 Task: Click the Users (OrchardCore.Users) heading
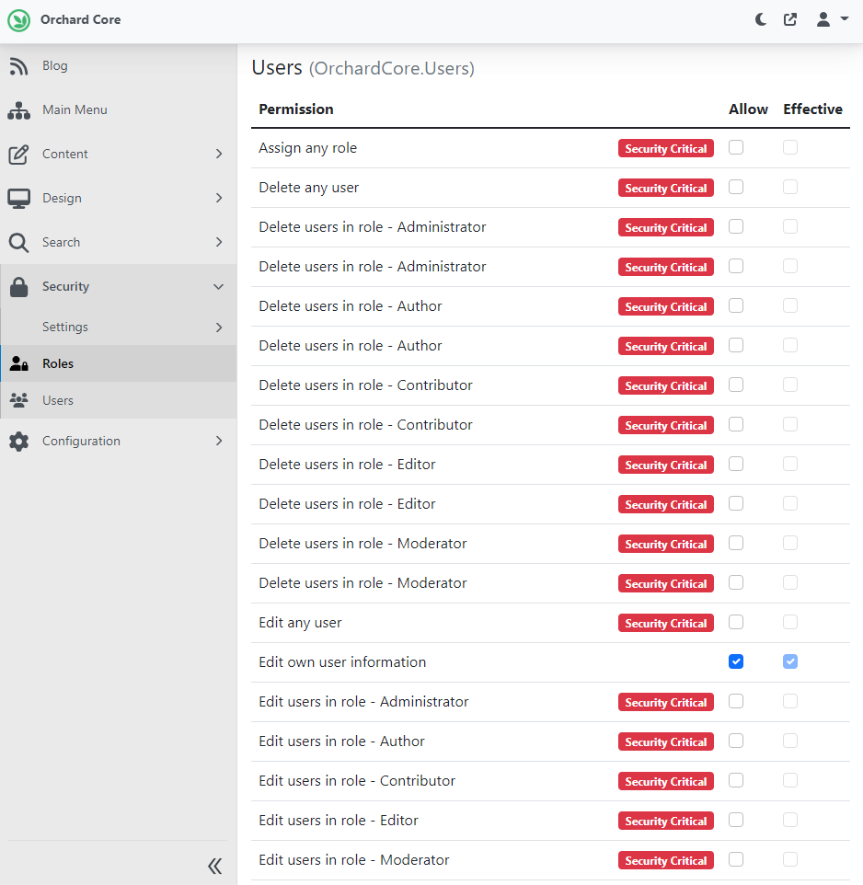pyautogui.click(x=362, y=68)
